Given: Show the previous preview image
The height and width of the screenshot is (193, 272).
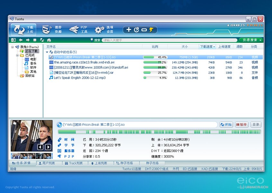Looking at the screenshot, I should point(40,147).
